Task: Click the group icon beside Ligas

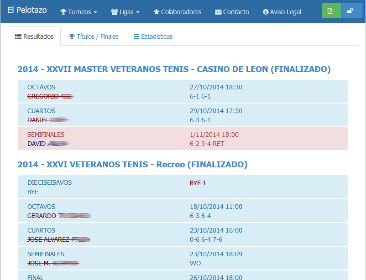Action: 115,12
